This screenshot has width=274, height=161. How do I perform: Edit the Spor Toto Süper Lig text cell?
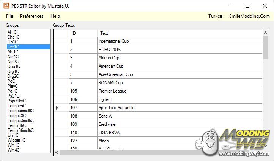[152, 108]
